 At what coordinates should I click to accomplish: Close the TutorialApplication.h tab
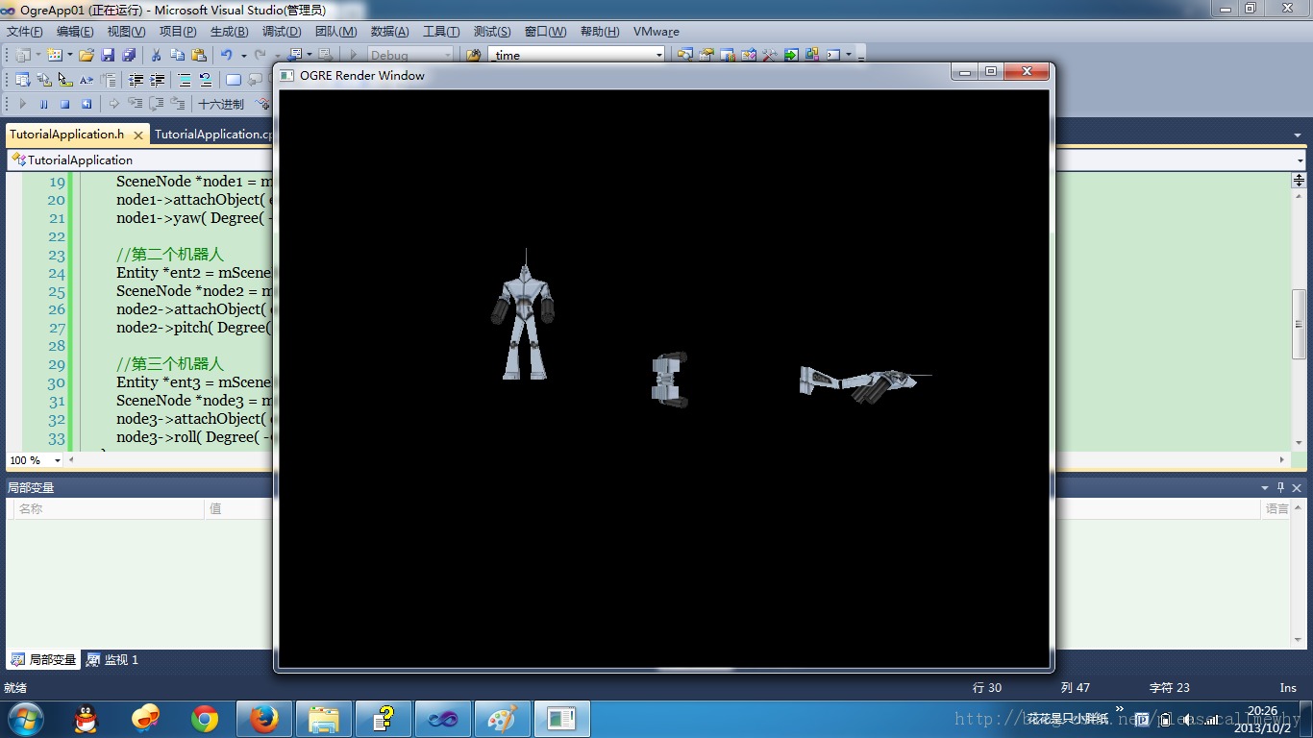coord(138,135)
